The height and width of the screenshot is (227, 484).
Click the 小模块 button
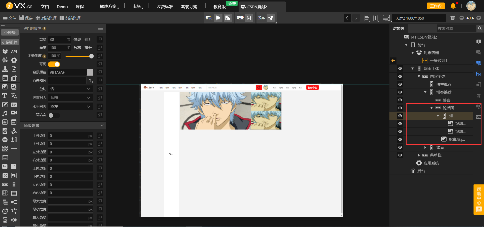click(x=10, y=32)
